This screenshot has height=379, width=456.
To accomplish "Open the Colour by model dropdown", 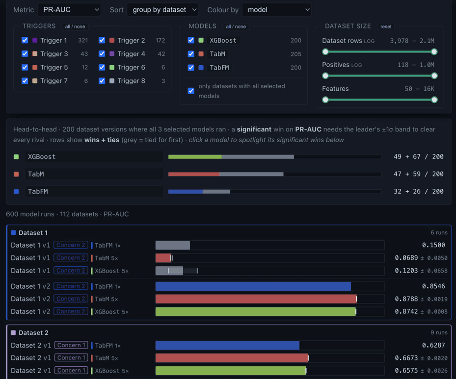I will [277, 10].
